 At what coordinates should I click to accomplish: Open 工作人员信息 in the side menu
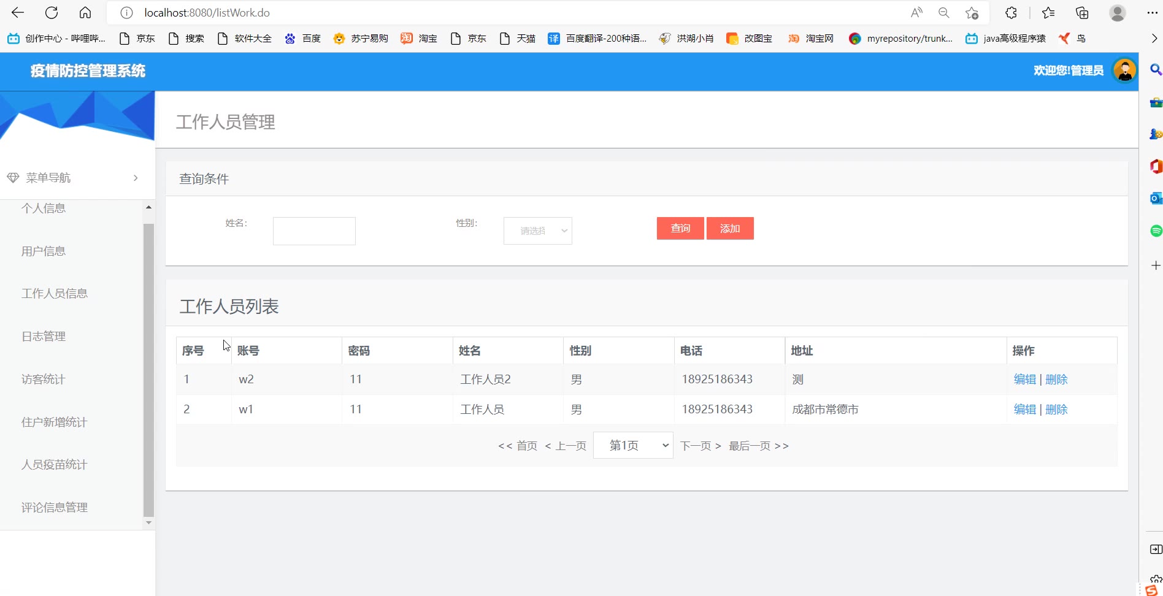tap(55, 294)
